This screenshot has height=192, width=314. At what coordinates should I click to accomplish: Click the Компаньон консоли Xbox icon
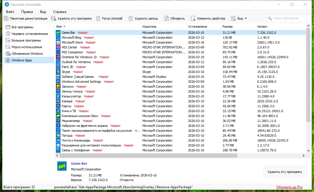[58, 116]
